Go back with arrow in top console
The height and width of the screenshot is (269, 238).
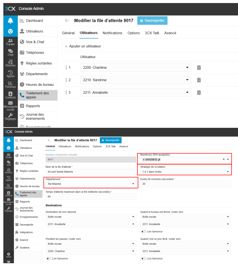click(x=67, y=21)
